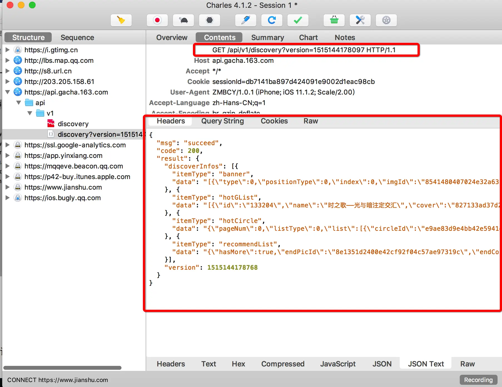Toggle turtle throttling icon
Viewport: 502px width, 387px height.
[183, 20]
